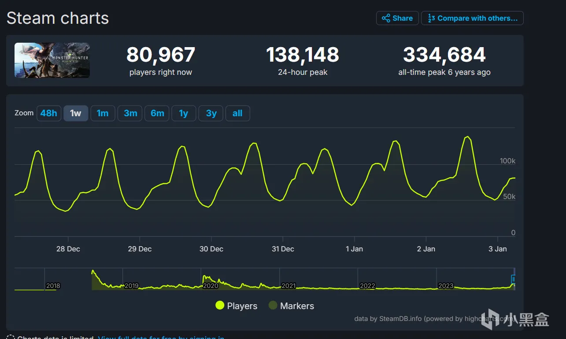566x339 pixels.
Task: Choose the 3y zoom range
Action: pyautogui.click(x=211, y=113)
